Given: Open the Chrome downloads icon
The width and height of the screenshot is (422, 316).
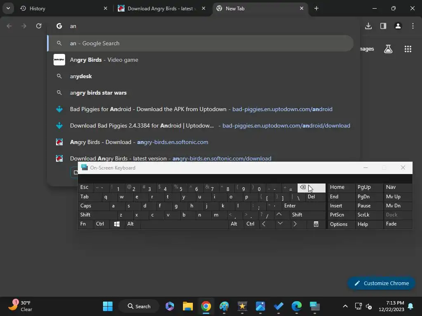Looking at the screenshot, I should [x=368, y=26].
